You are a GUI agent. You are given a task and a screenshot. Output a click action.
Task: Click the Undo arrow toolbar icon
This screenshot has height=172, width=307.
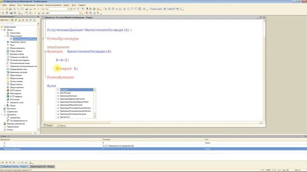[x=35, y=9]
